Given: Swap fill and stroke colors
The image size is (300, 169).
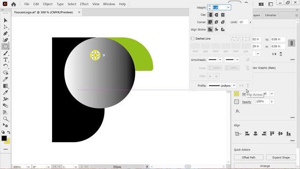Looking at the screenshot, I should click(8, 132).
